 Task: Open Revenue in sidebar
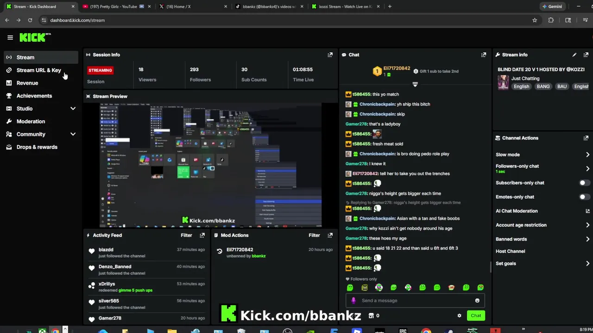coord(41,83)
